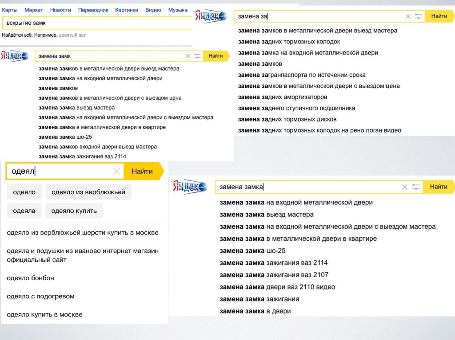Choose suggestion 'замена замка двери ваз 2110 видео'
The width and height of the screenshot is (455, 340).
point(277,287)
